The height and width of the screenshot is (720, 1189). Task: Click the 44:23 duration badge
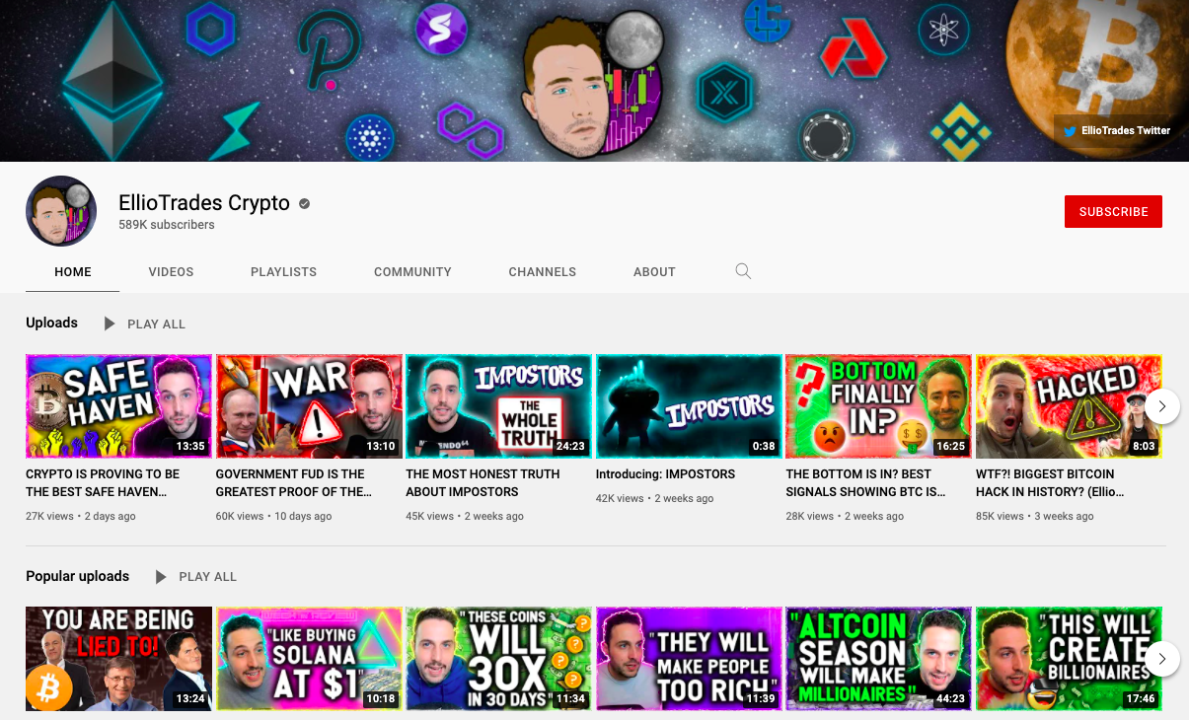coord(950,698)
